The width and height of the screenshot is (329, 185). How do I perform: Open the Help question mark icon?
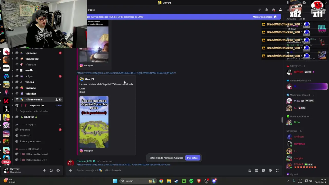(x=304, y=3)
